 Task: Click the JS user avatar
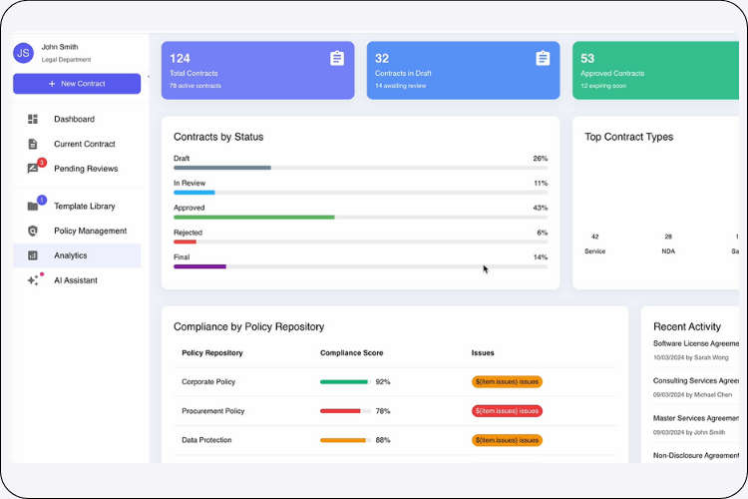[24, 53]
